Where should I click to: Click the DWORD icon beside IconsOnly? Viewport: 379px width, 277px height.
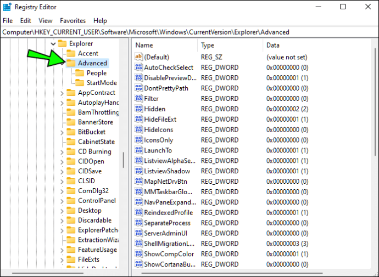click(138, 140)
